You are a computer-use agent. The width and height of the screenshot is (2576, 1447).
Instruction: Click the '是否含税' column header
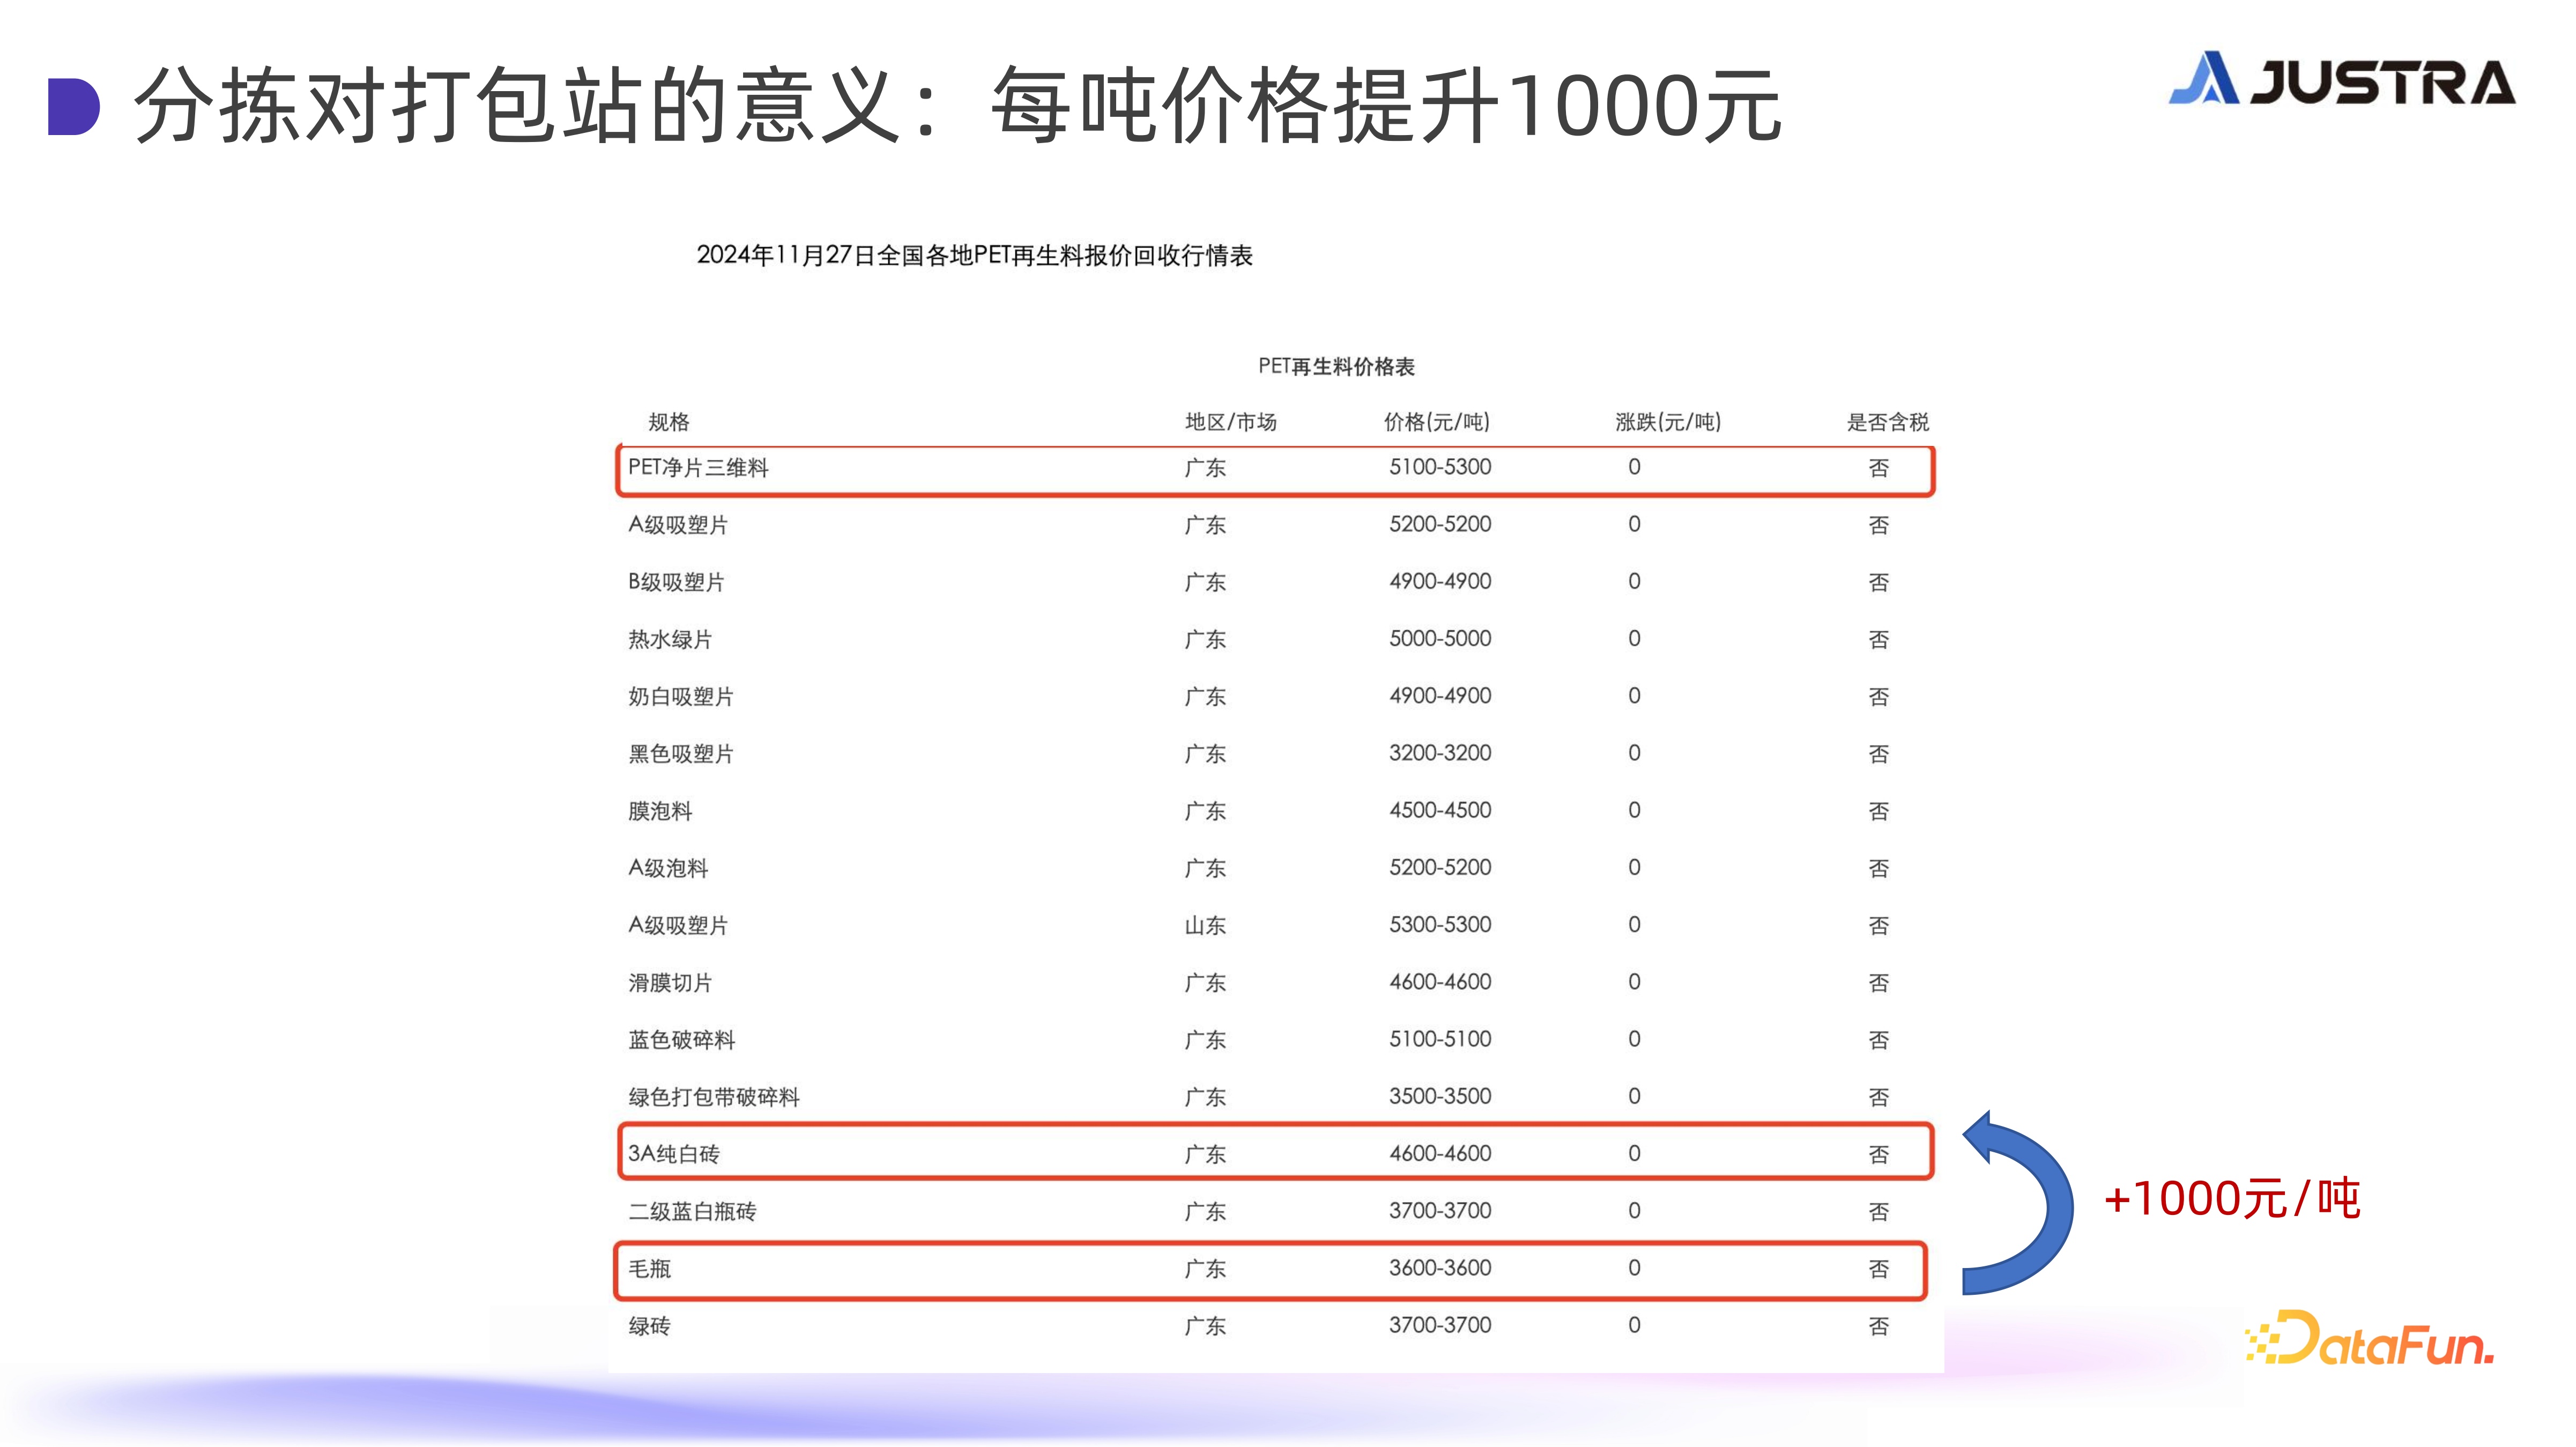[x=1887, y=422]
